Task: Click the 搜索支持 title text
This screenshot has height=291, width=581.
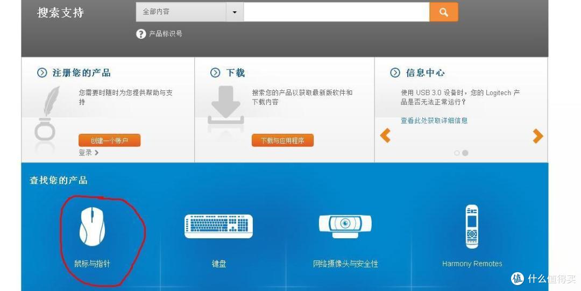Action: coord(61,13)
